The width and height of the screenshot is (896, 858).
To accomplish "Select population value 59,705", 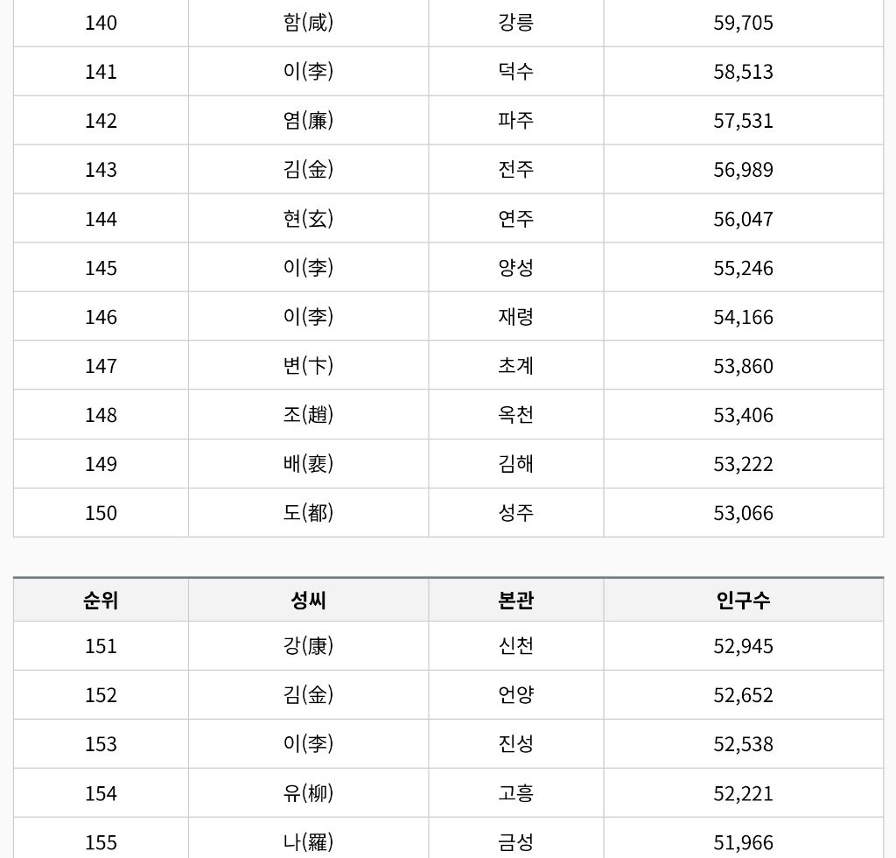I will click(744, 23).
